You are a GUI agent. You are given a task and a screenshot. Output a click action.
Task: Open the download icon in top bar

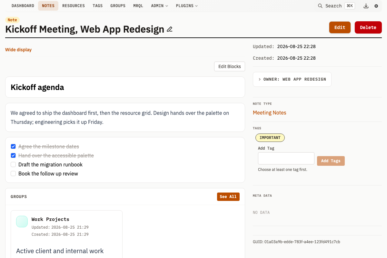[x=366, y=6]
